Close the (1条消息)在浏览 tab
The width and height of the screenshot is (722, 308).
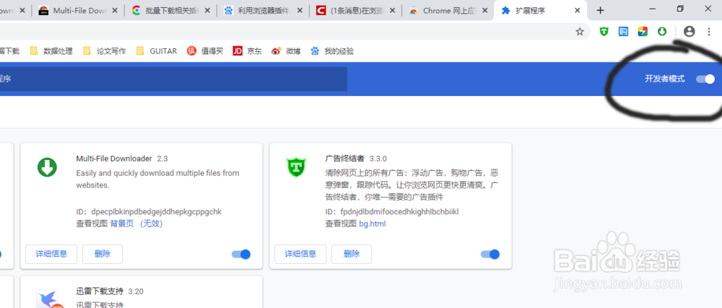(x=392, y=11)
